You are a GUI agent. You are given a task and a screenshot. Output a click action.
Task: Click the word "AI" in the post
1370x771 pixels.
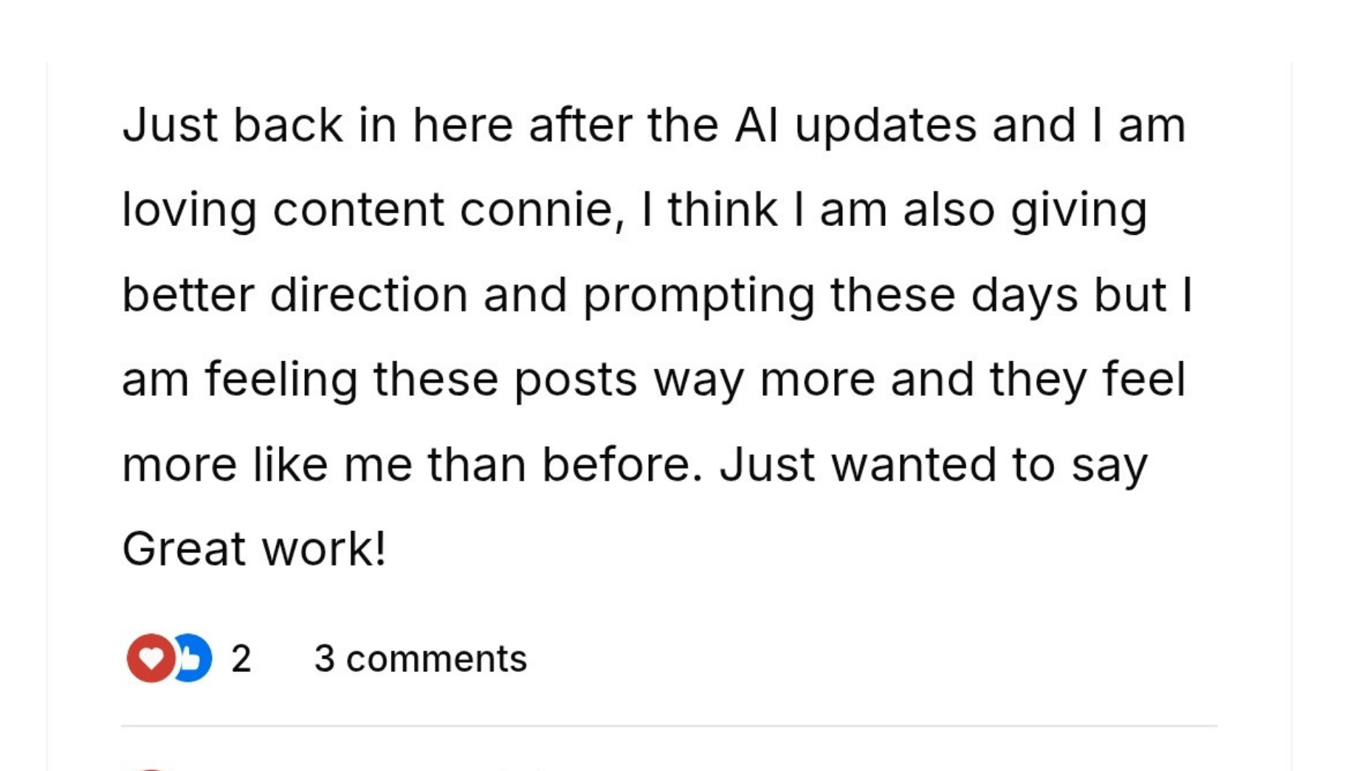coord(756,125)
